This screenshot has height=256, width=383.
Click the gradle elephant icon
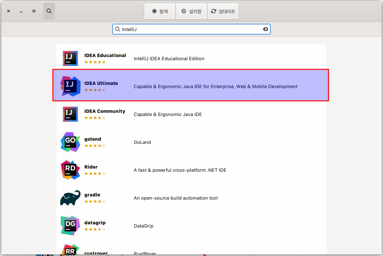coord(70,198)
